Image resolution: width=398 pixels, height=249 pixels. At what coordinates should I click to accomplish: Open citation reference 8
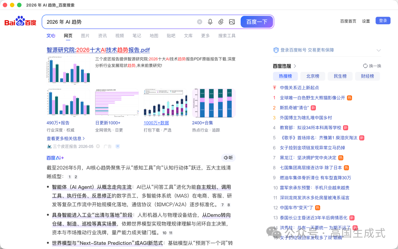pyautogui.click(x=228, y=205)
